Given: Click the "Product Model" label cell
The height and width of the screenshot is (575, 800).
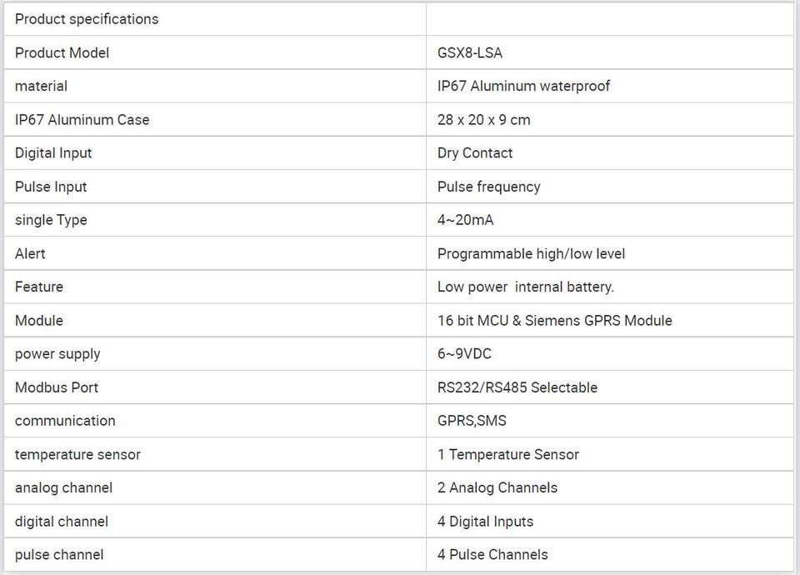Looking at the screenshot, I should [62, 52].
